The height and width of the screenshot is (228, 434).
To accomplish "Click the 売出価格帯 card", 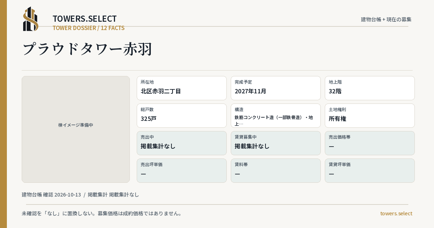I will [370, 143].
